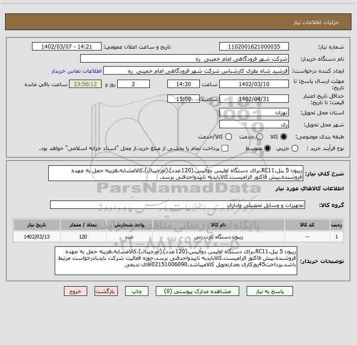Screen dimensions: 357x345
Task: Choose the متوسط purchase type radio
Action: (x=268, y=148)
